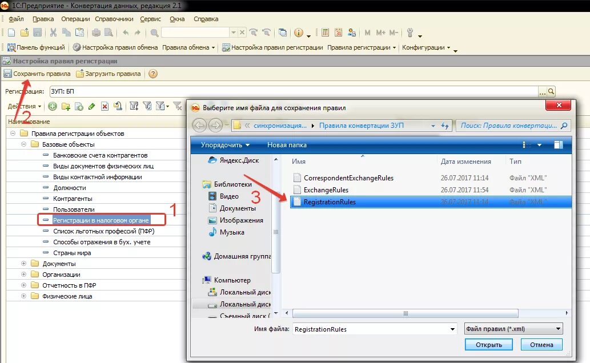Click Новая папка in file dialog

coord(287,145)
